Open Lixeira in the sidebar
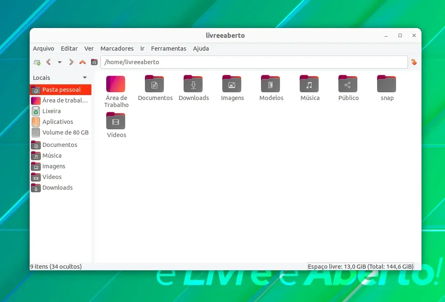The image size is (445, 302). (61, 111)
